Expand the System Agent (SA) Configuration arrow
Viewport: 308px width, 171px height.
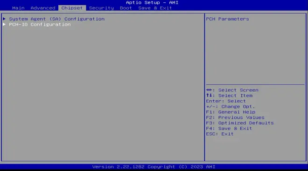pos(4,19)
